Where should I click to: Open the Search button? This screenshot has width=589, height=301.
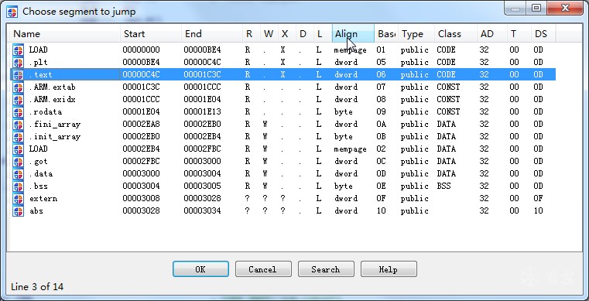click(x=326, y=269)
